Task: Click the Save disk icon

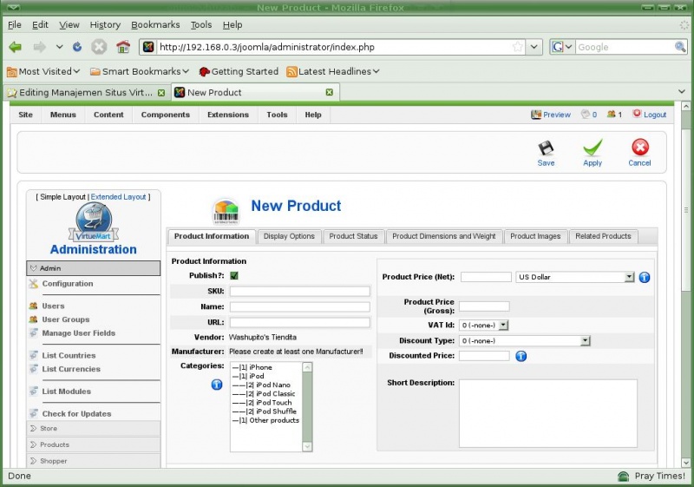Action: [546, 148]
